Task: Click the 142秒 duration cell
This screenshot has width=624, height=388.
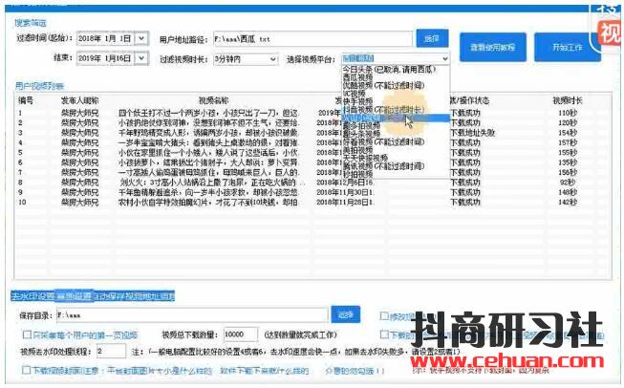Action: [x=568, y=203]
